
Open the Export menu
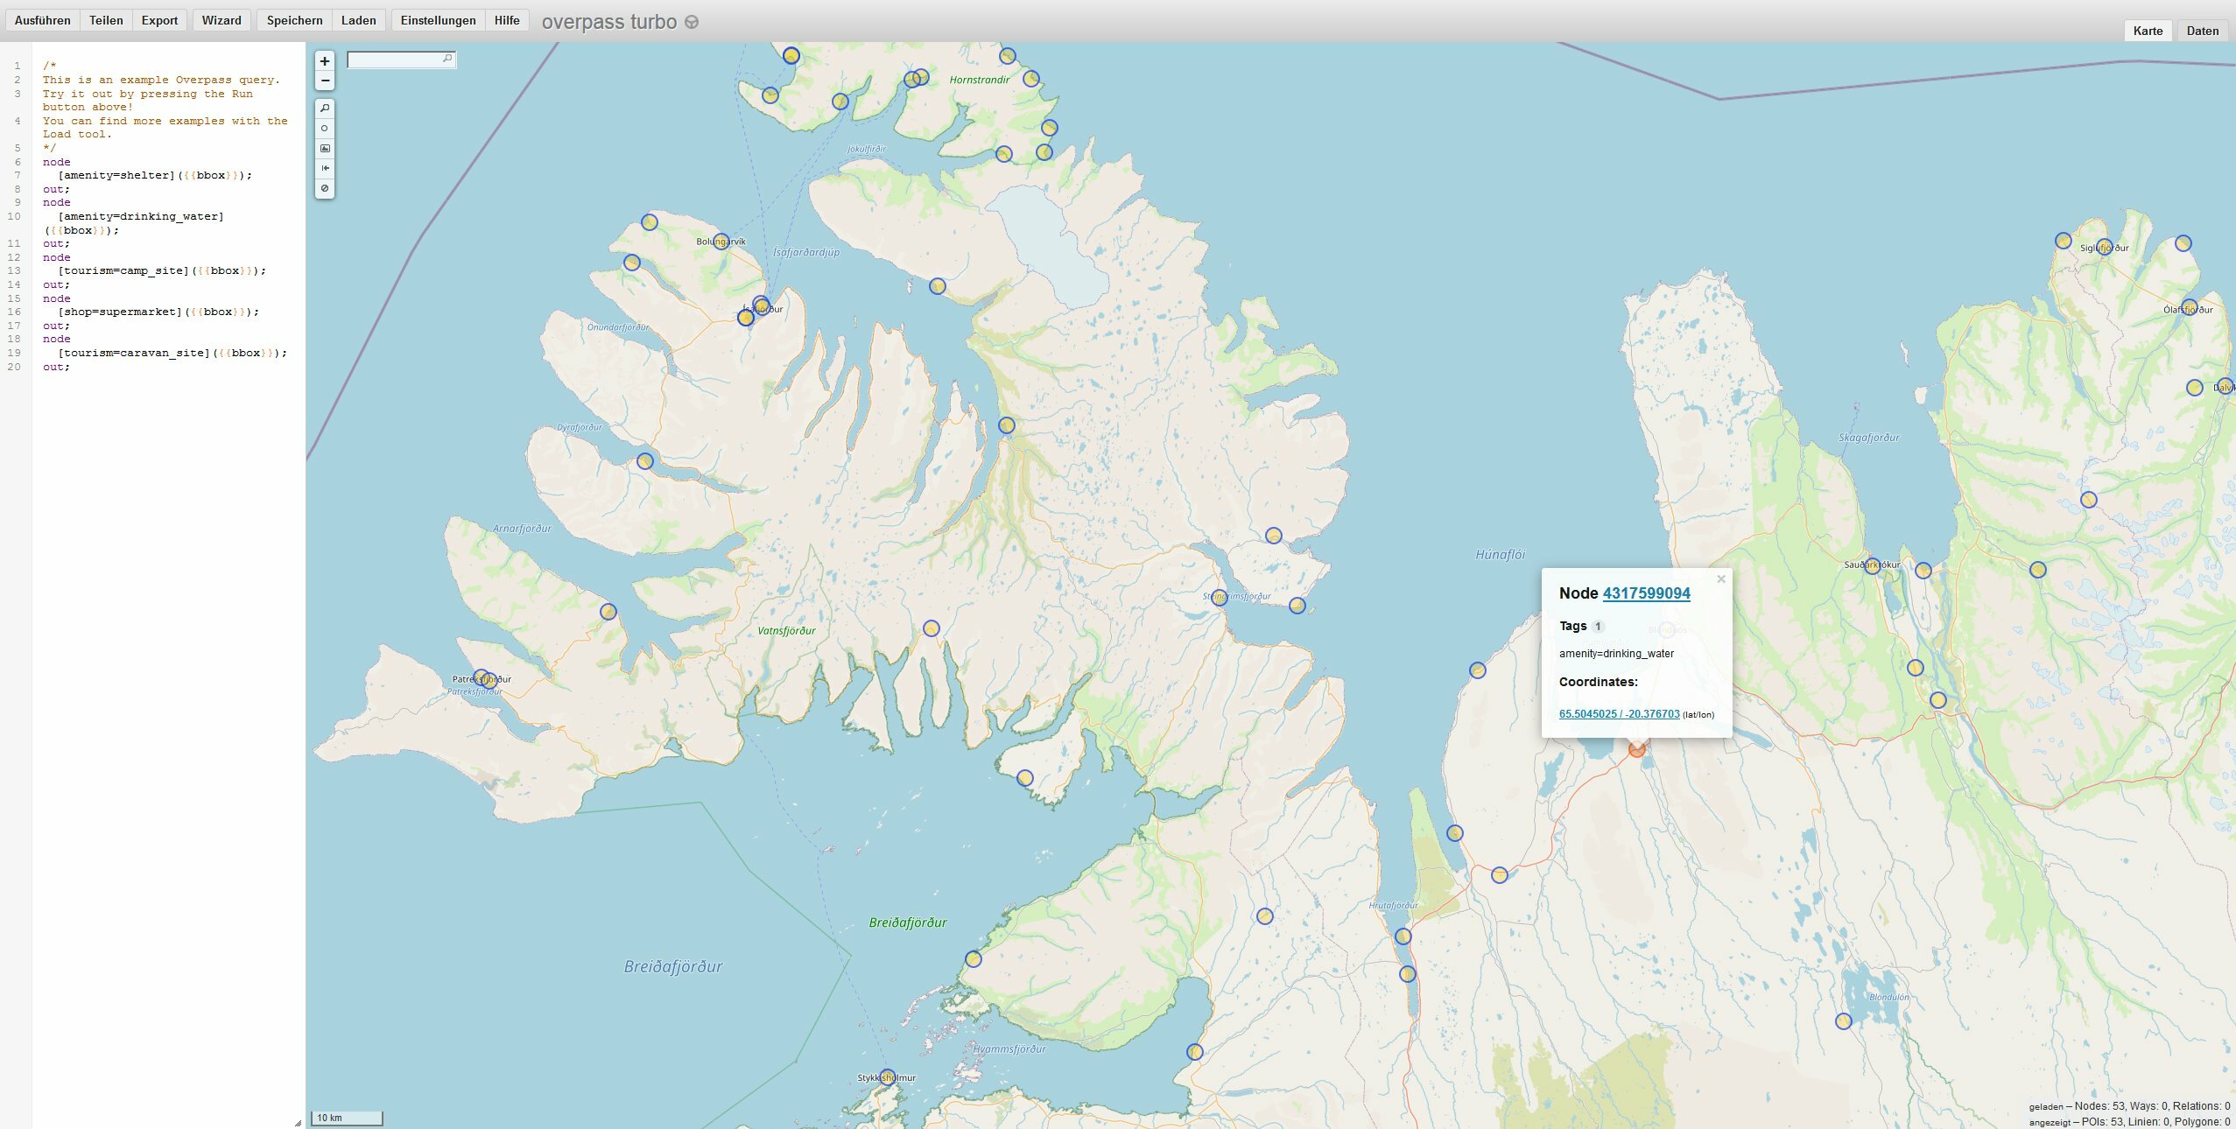point(159,20)
